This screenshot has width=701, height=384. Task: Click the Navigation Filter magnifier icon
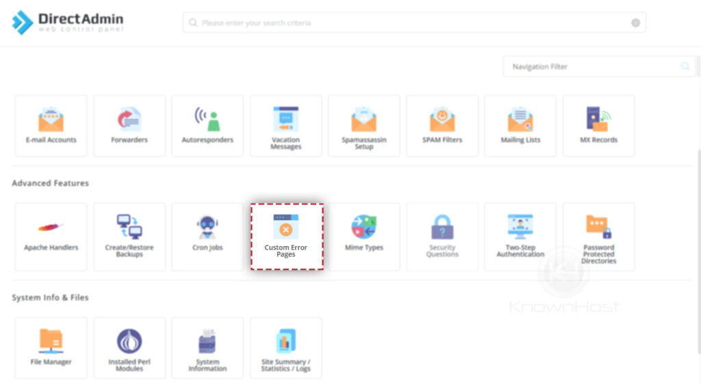[x=685, y=66]
